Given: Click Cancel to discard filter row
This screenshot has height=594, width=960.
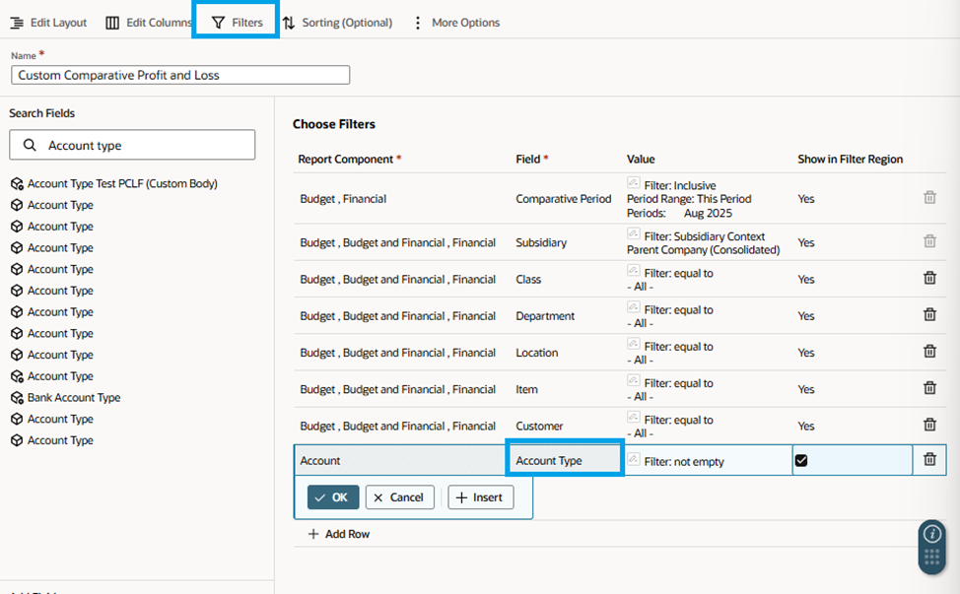Looking at the screenshot, I should coord(399,497).
